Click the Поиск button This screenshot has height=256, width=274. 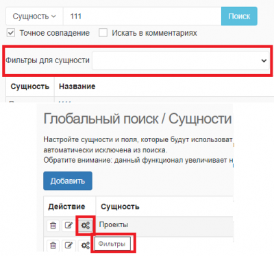point(239,16)
